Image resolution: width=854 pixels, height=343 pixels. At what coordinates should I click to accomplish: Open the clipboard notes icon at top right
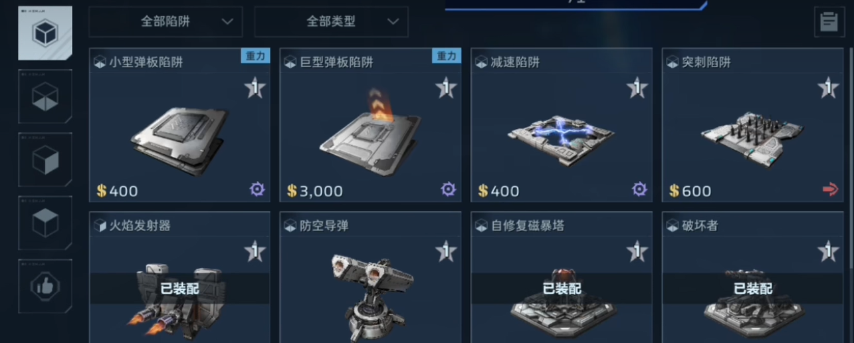[x=829, y=22]
